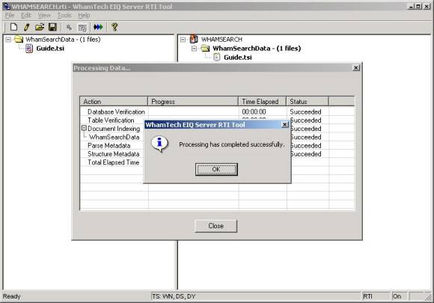Click the WHAMSEARCH database icon in right pane
This screenshot has height=303, width=434.
(194, 40)
